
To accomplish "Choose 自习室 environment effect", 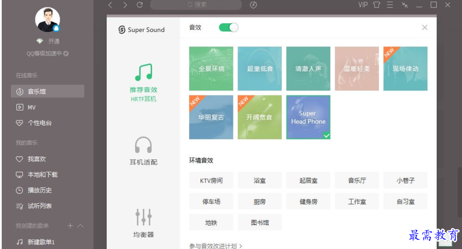I will 406,201.
